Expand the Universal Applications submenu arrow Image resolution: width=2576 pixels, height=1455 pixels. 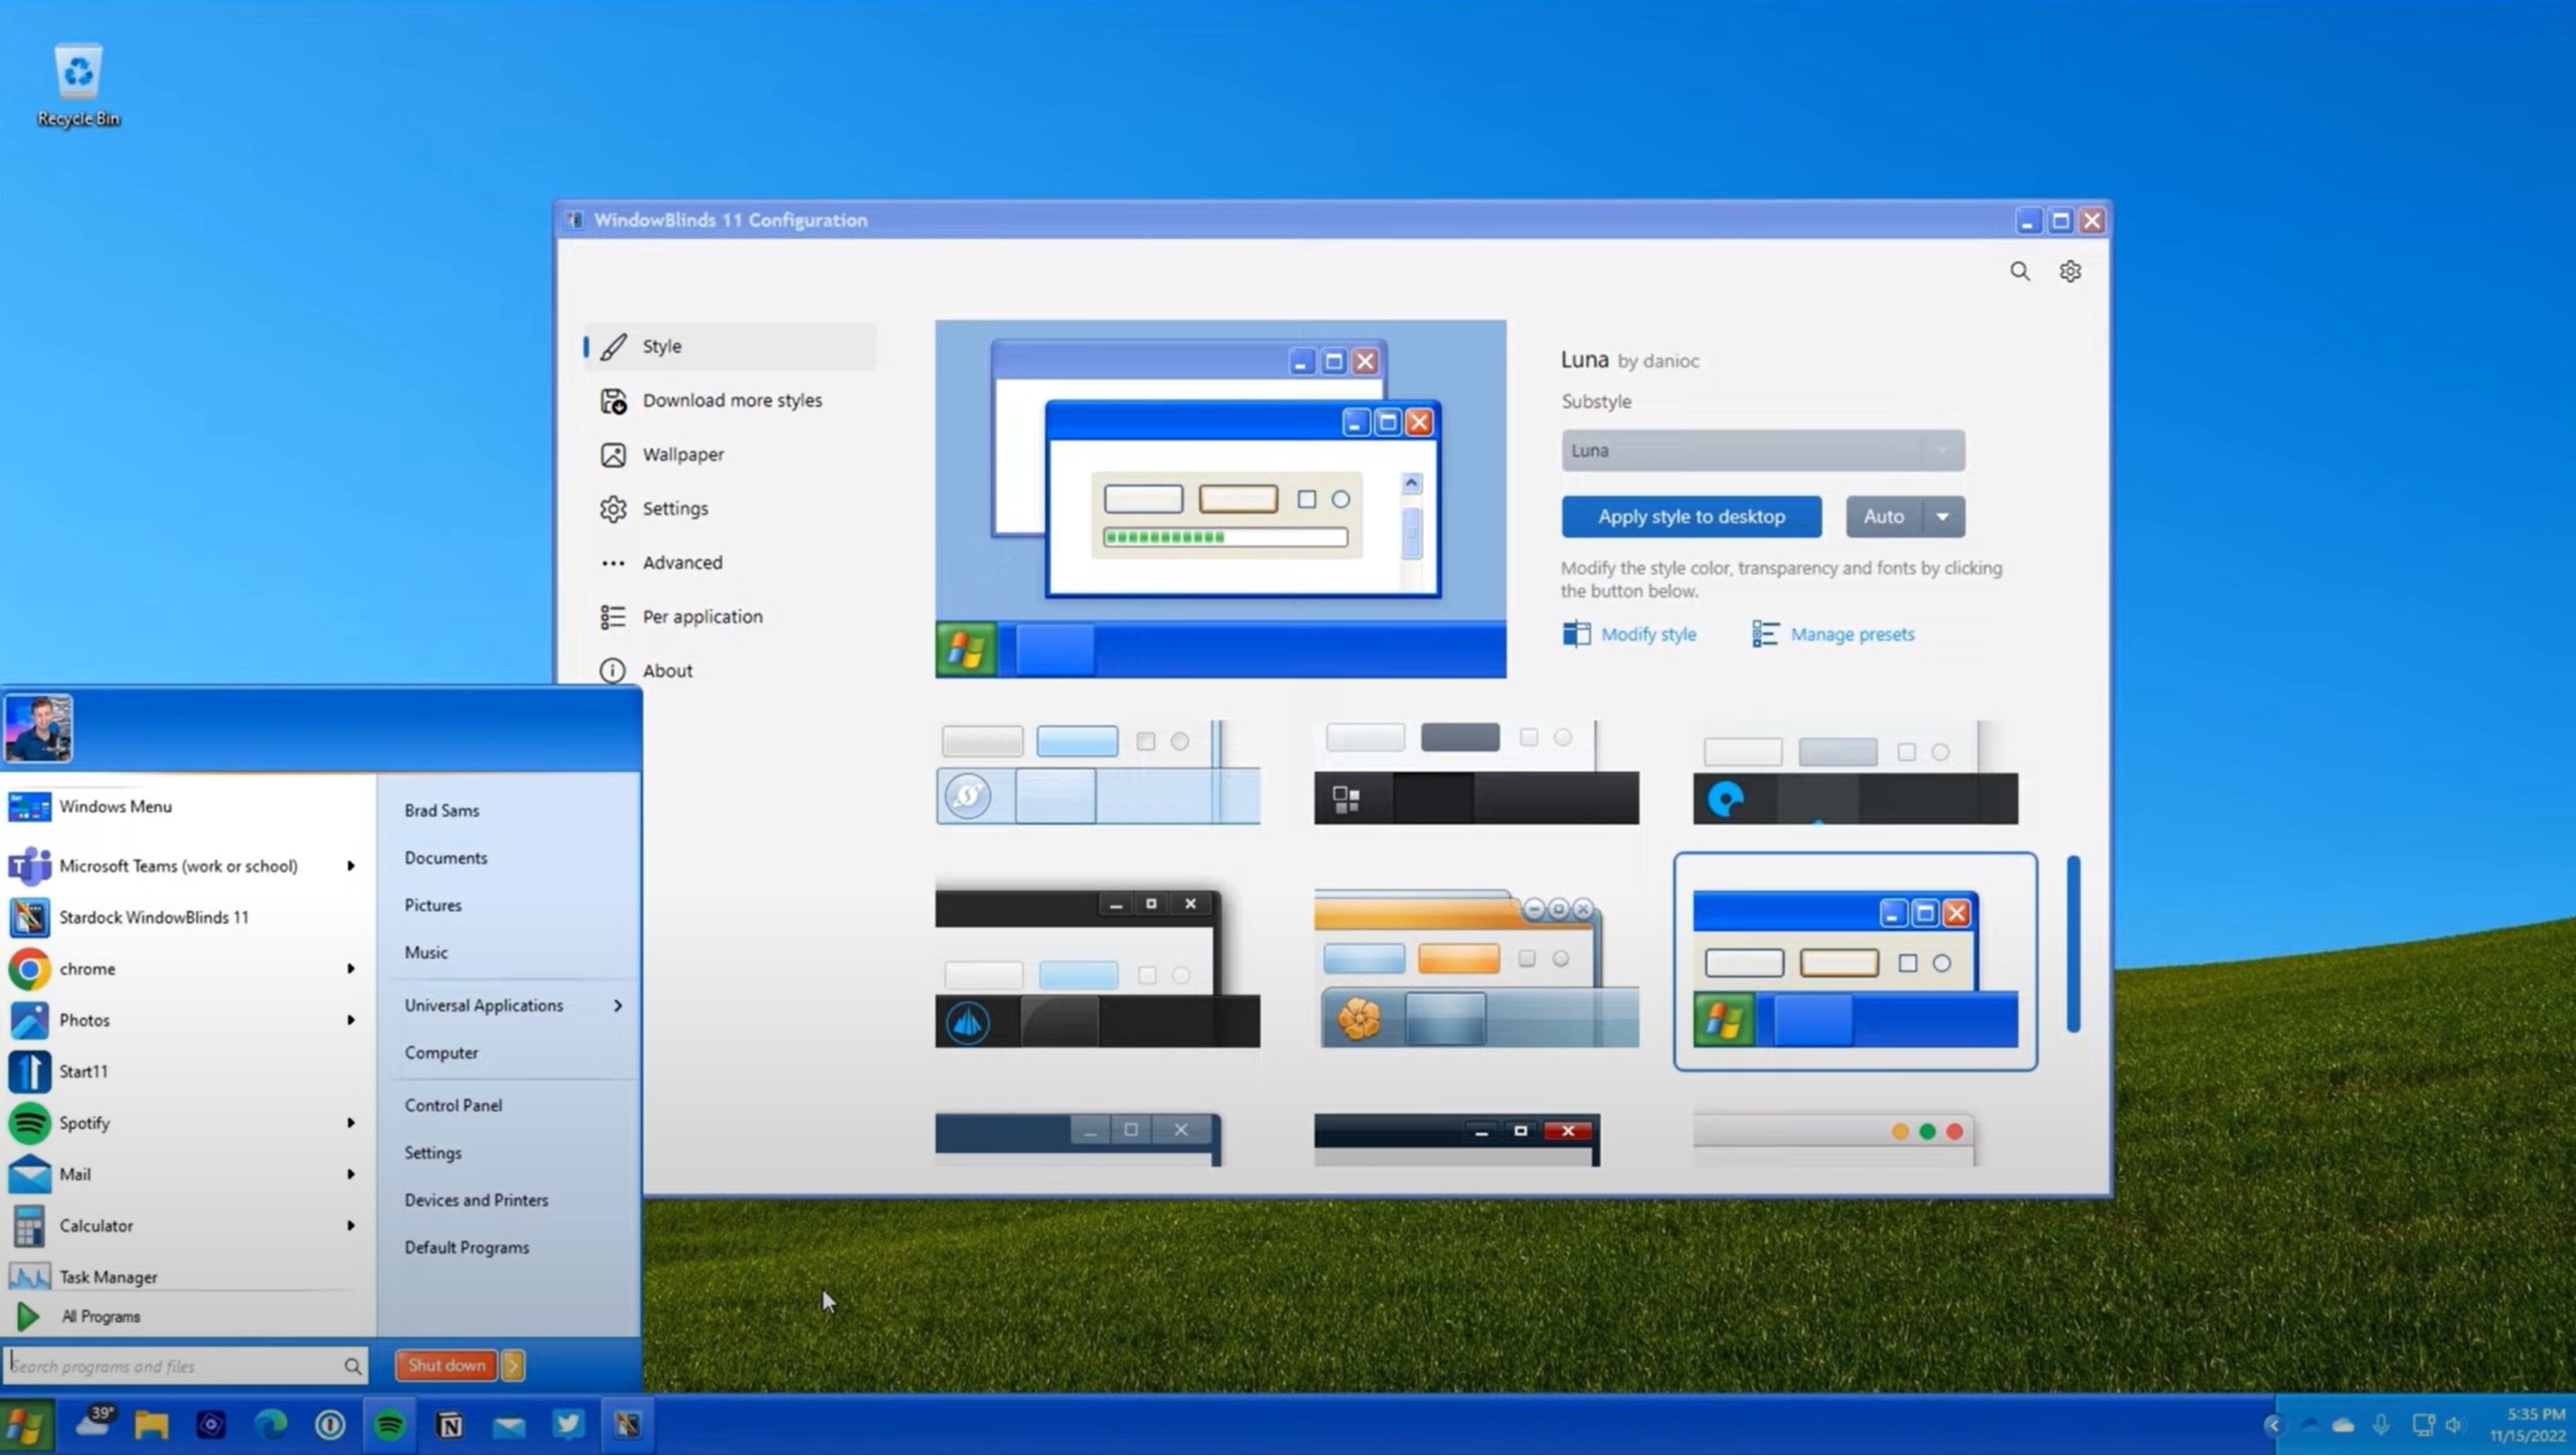tap(618, 1005)
